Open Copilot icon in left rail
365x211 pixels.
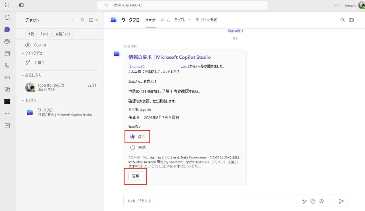click(x=7, y=89)
